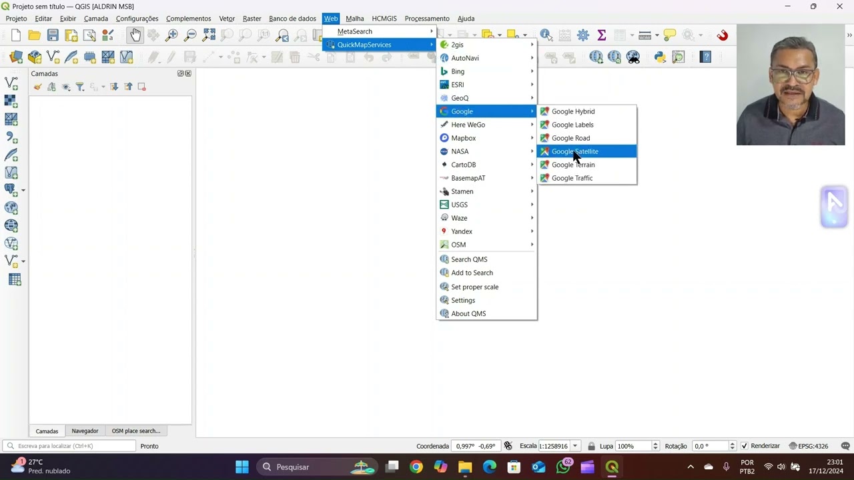Choose Google Hybrid basemap
Screen dimensions: 854x480
pyautogui.click(x=587, y=111)
